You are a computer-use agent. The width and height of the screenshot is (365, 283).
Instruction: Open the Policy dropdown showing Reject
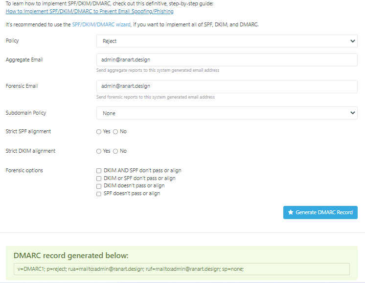(x=227, y=41)
